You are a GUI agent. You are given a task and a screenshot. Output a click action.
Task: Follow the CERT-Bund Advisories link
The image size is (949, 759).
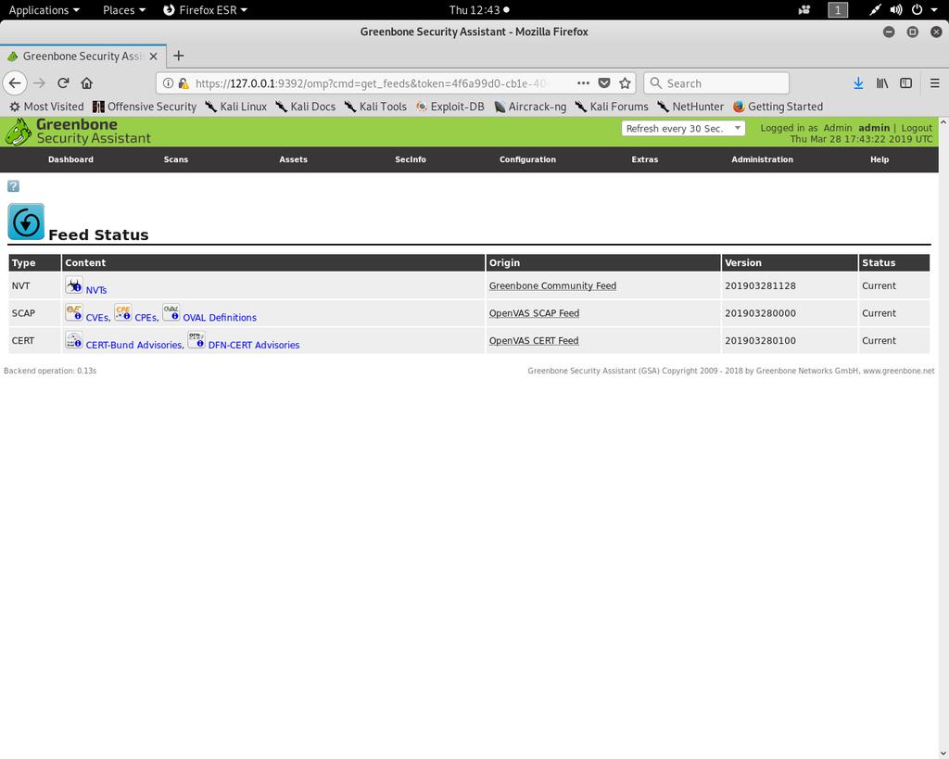coord(133,345)
